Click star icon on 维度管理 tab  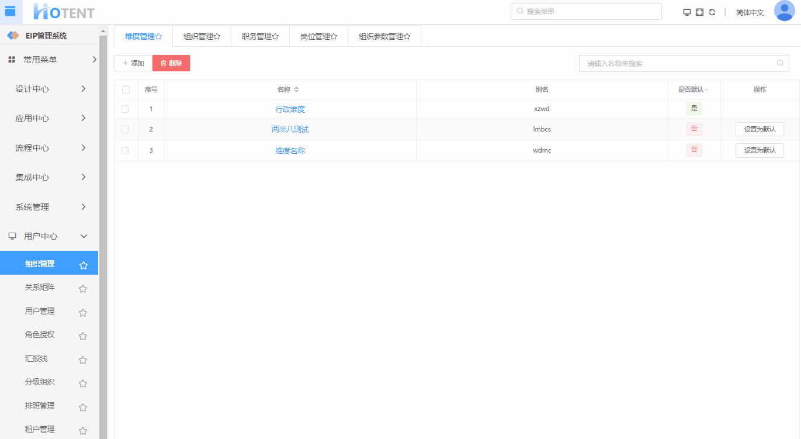pos(159,37)
